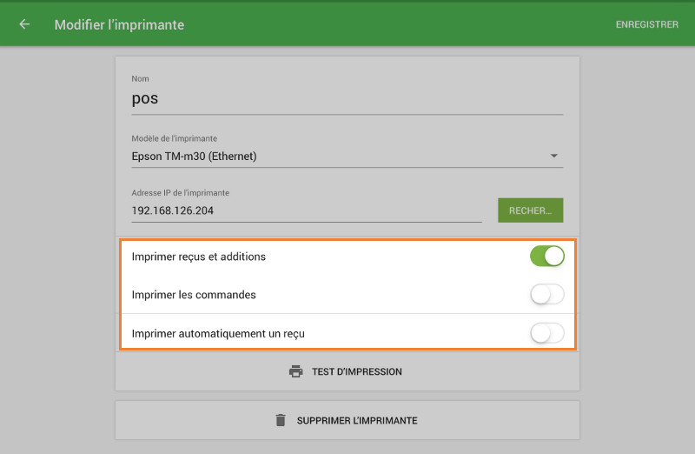Turn on Imprimer automatiquement un reçu switch

(546, 333)
